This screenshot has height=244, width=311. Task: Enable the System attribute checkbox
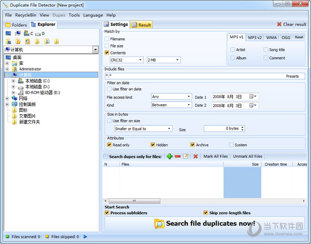click(231, 145)
